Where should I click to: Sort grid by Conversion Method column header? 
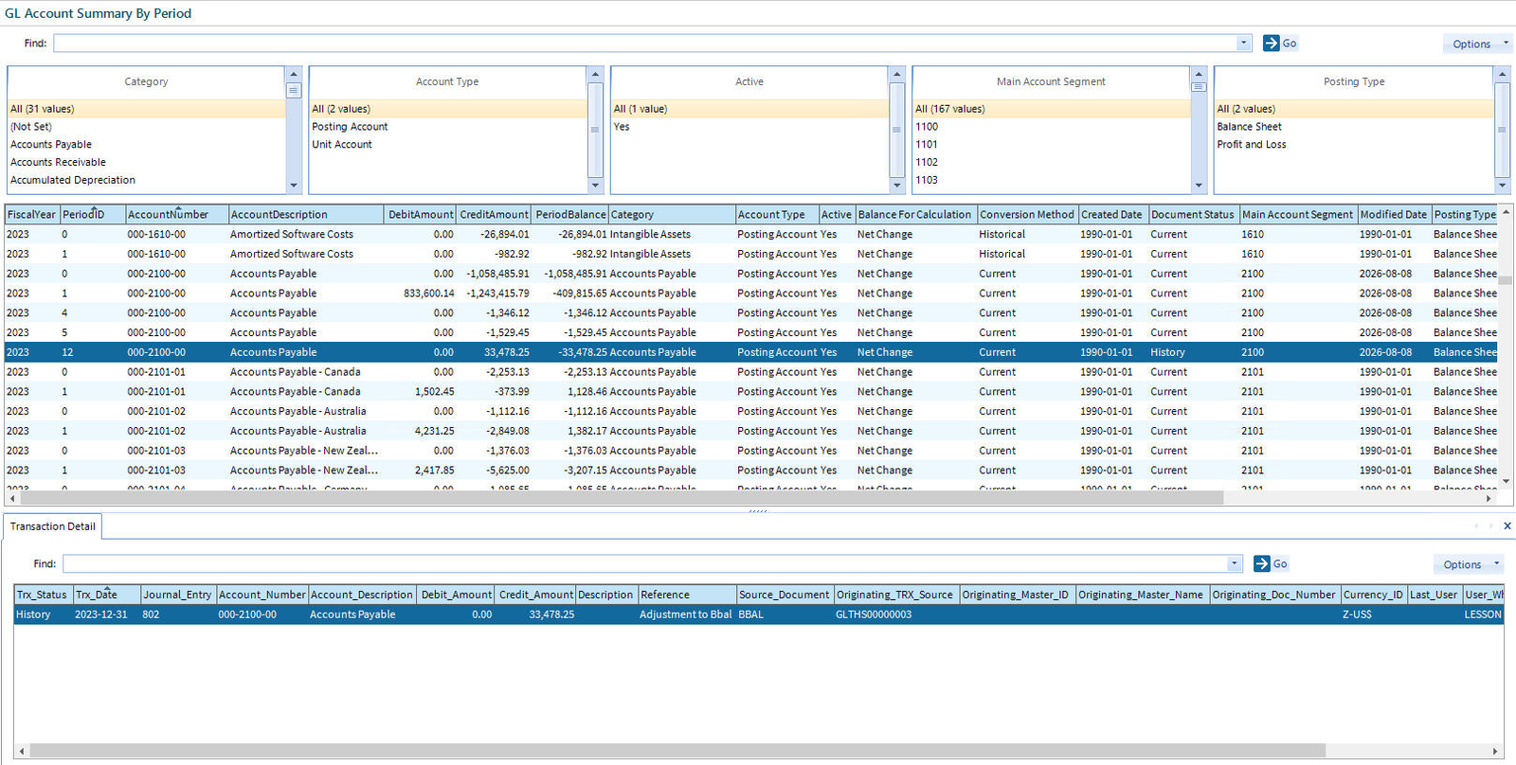pos(1027,215)
